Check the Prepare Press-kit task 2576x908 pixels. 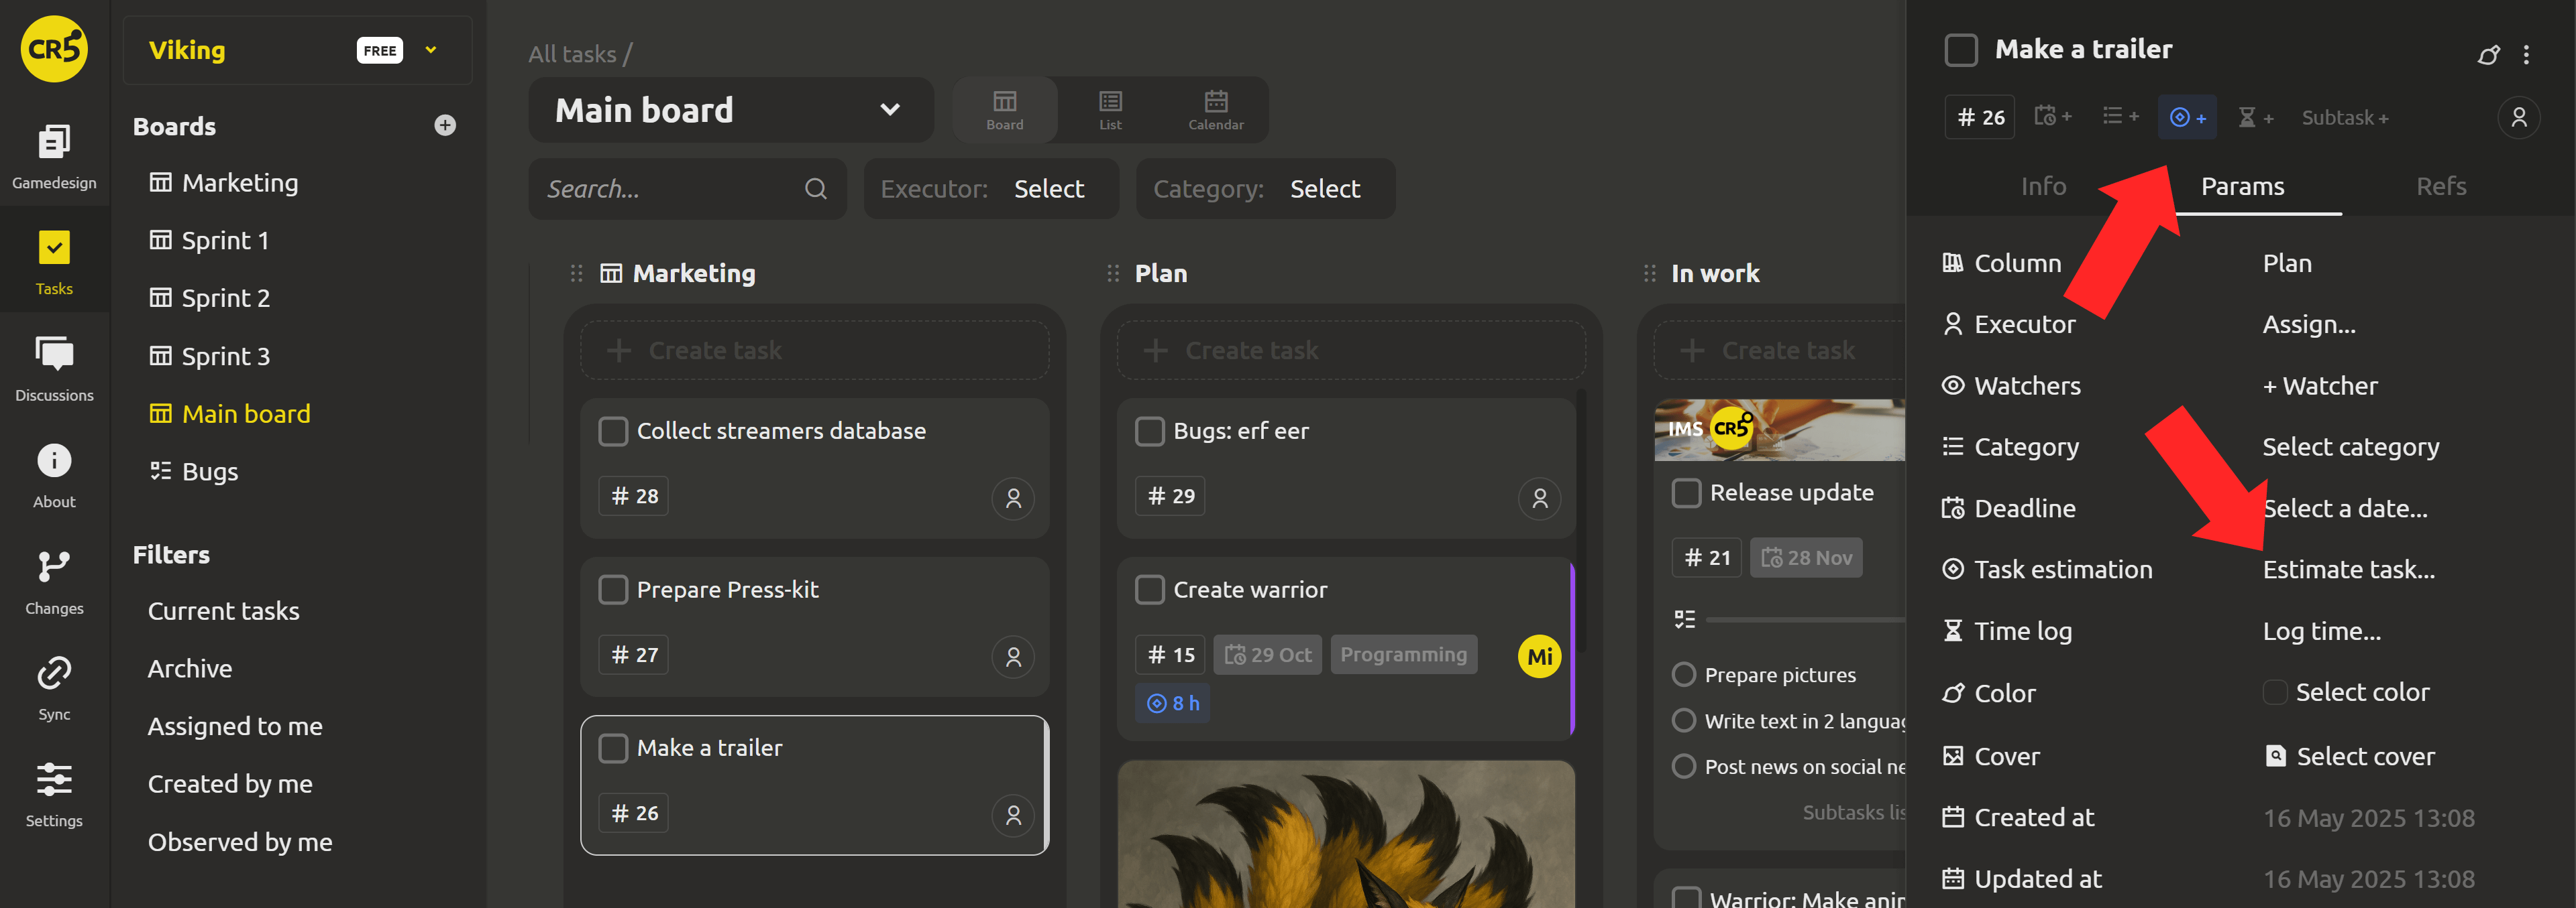pos(613,589)
